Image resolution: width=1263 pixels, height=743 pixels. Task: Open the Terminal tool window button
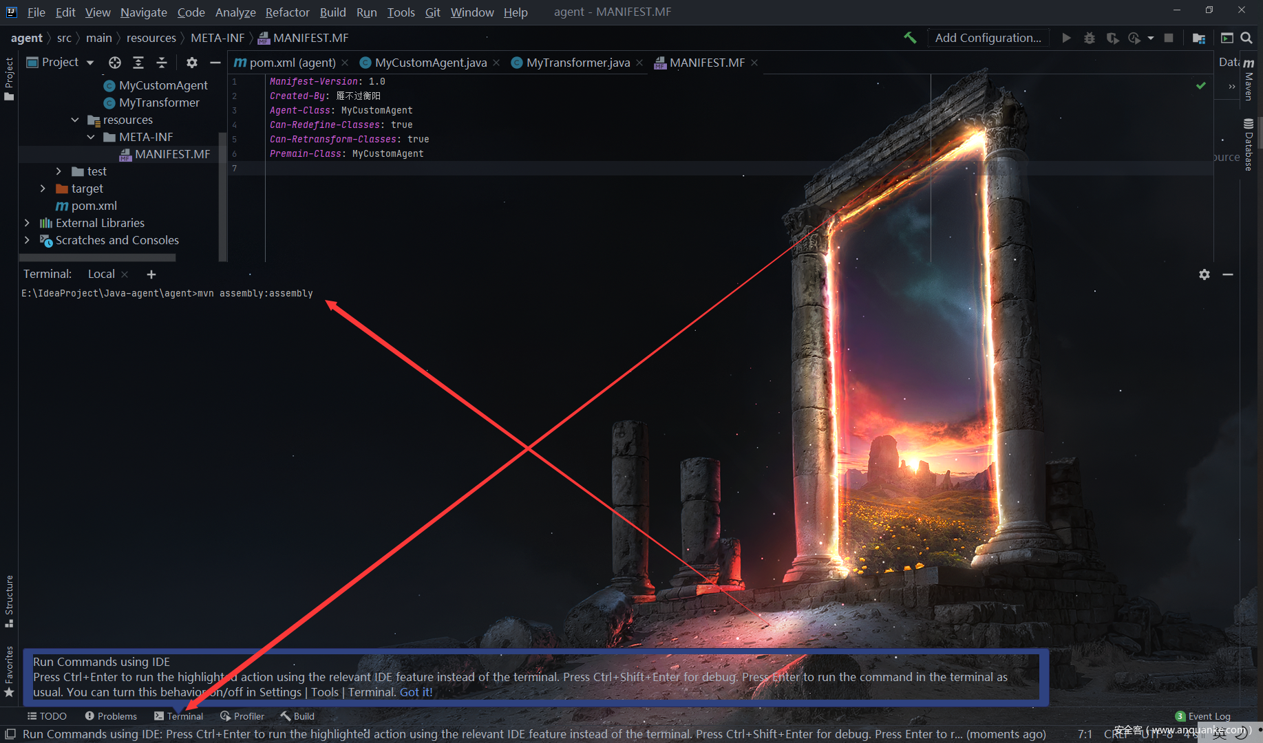point(179,716)
